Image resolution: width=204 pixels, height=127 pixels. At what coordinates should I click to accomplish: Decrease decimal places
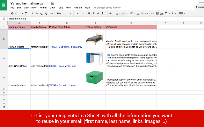(41, 13)
